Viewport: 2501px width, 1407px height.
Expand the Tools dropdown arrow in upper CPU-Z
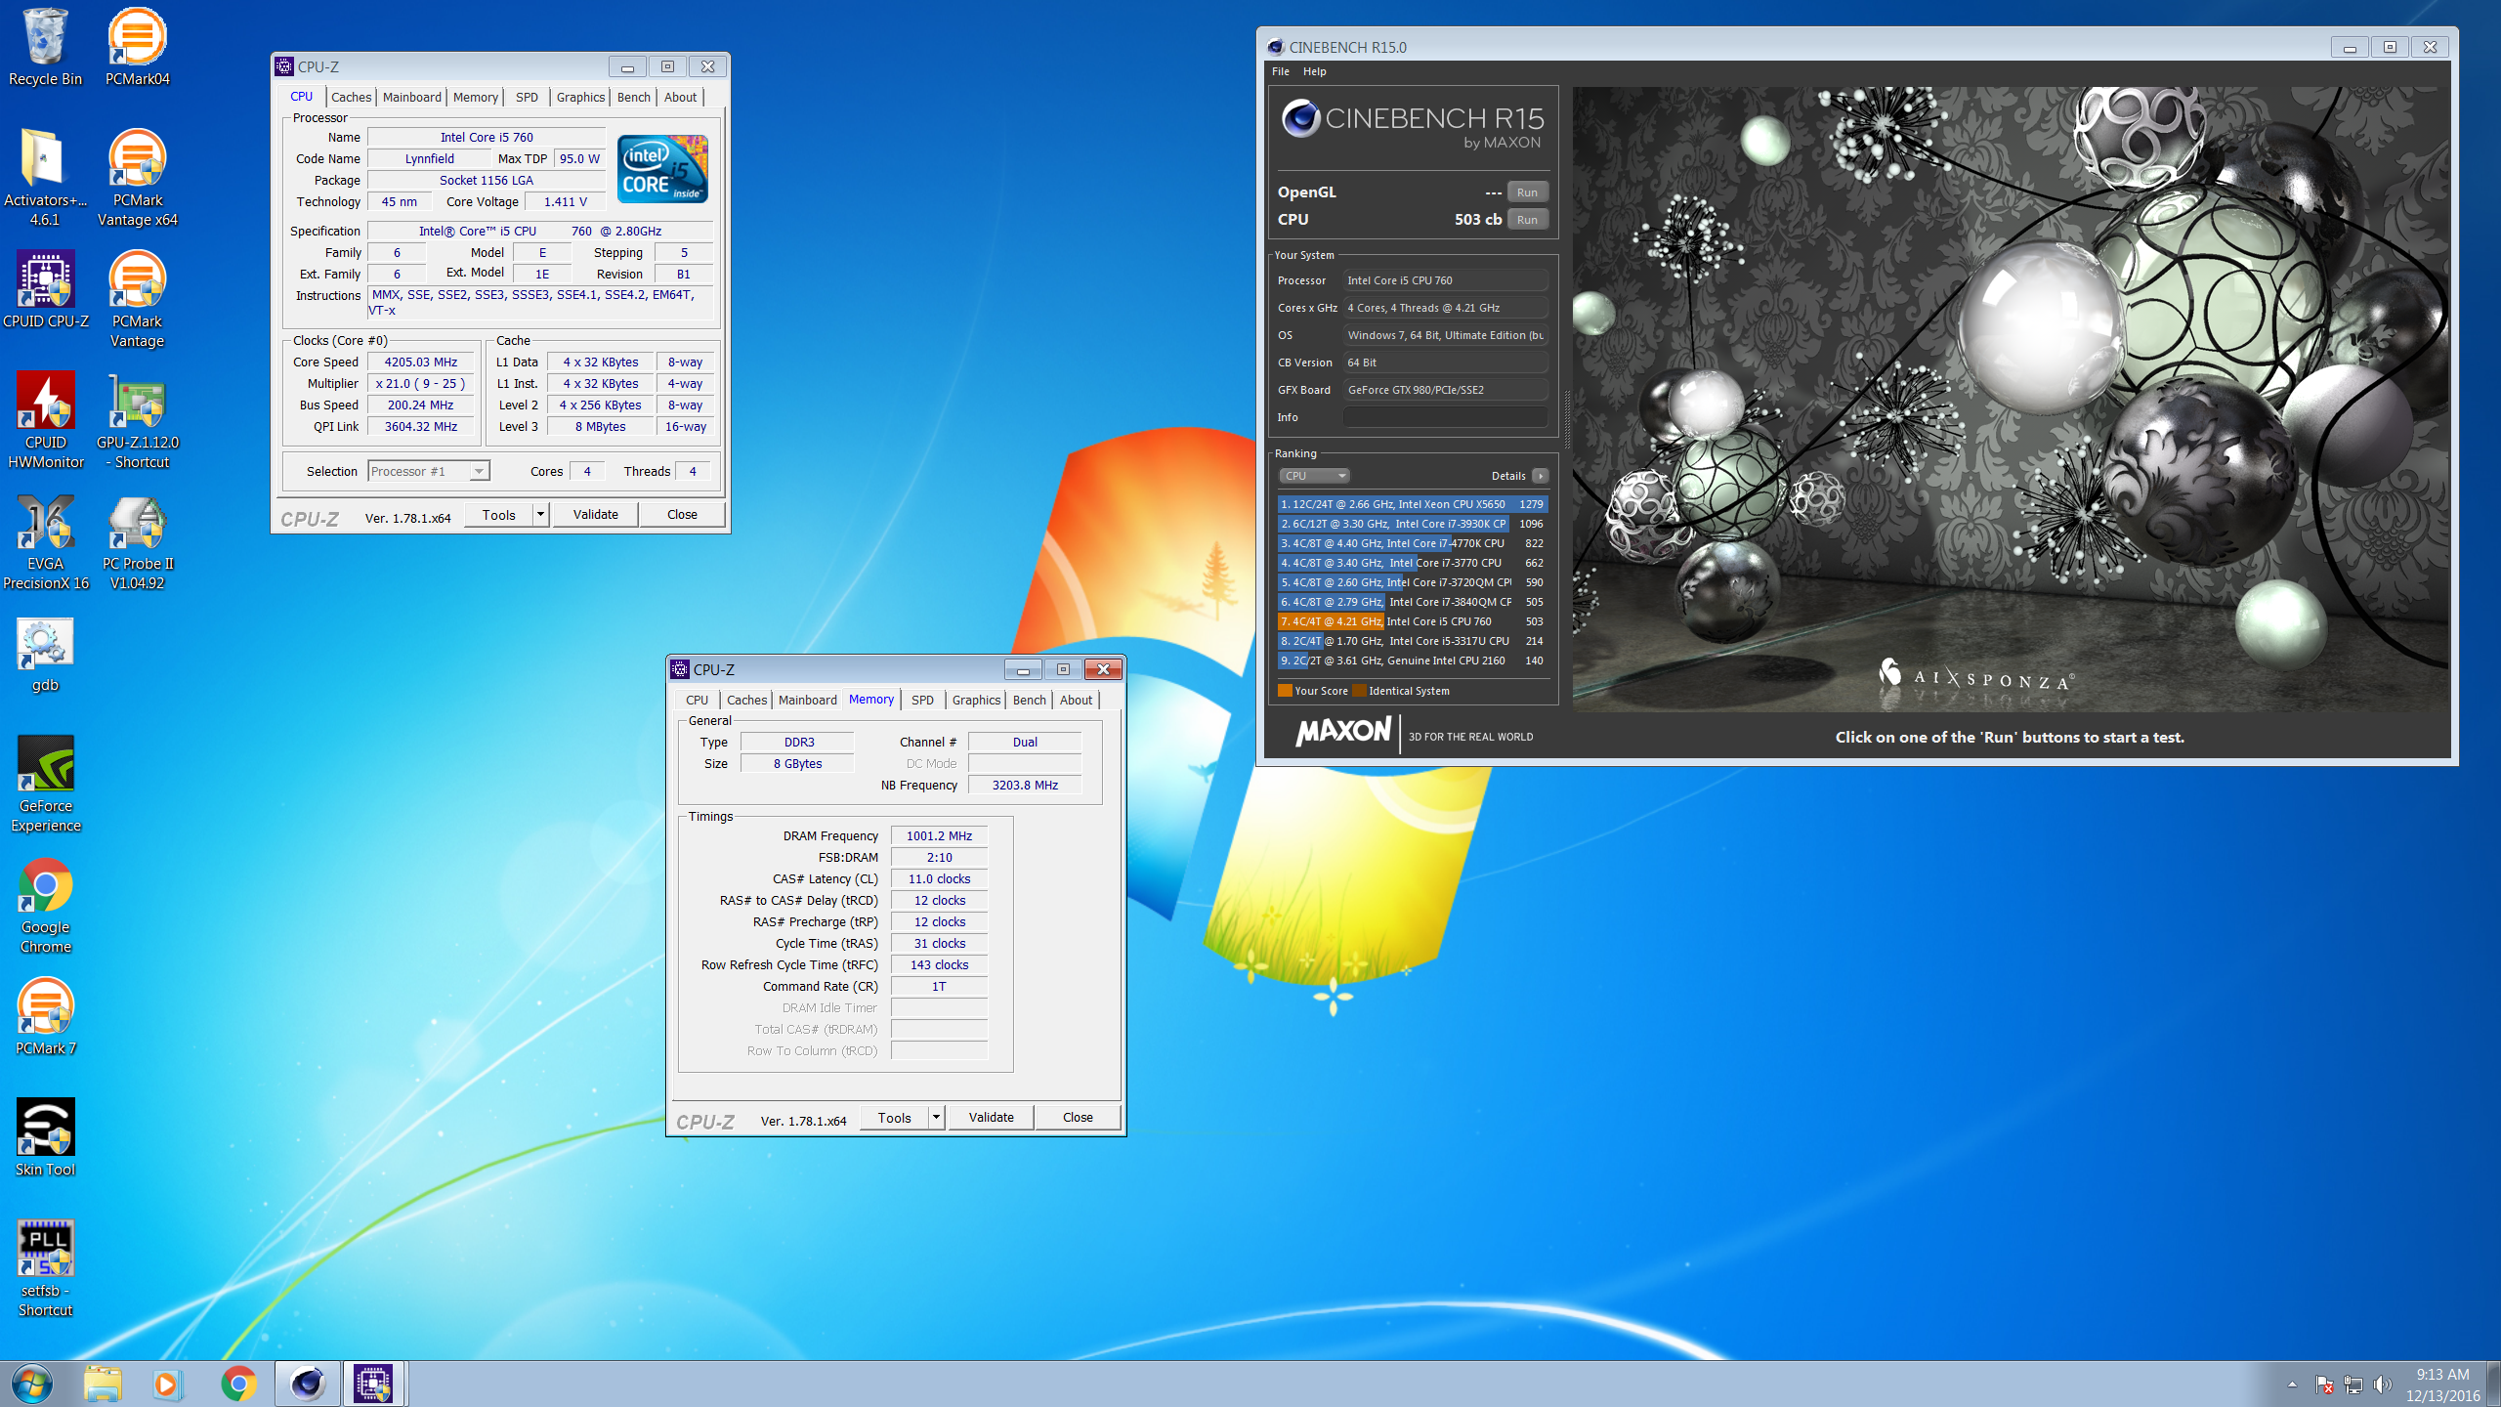[540, 514]
